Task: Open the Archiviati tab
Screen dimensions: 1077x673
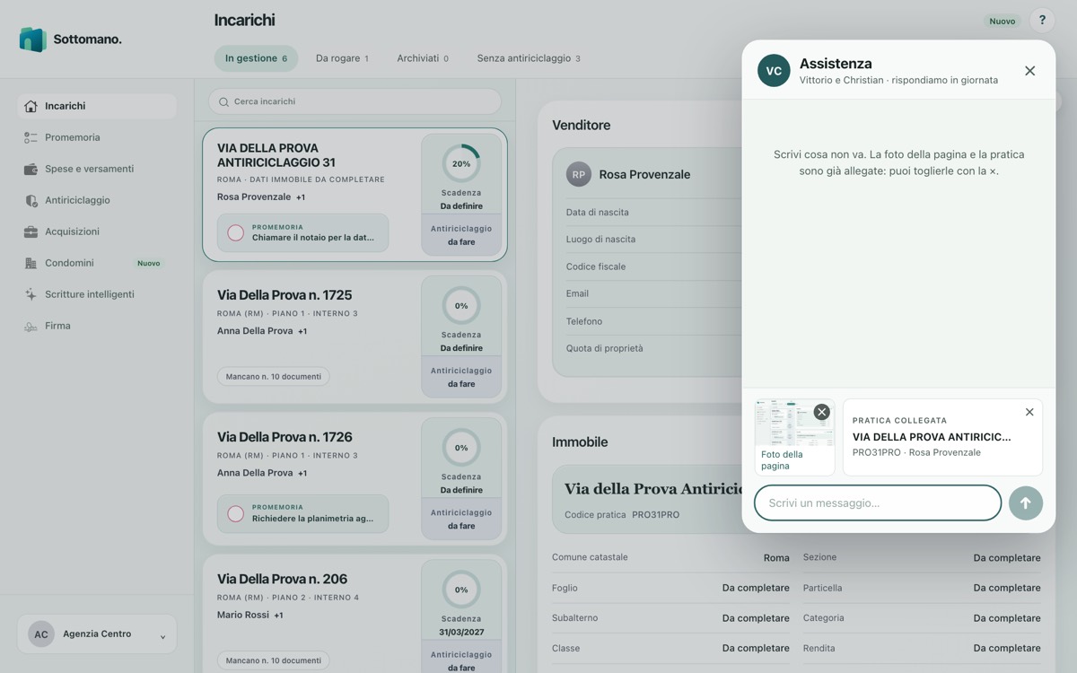Action: (x=423, y=58)
